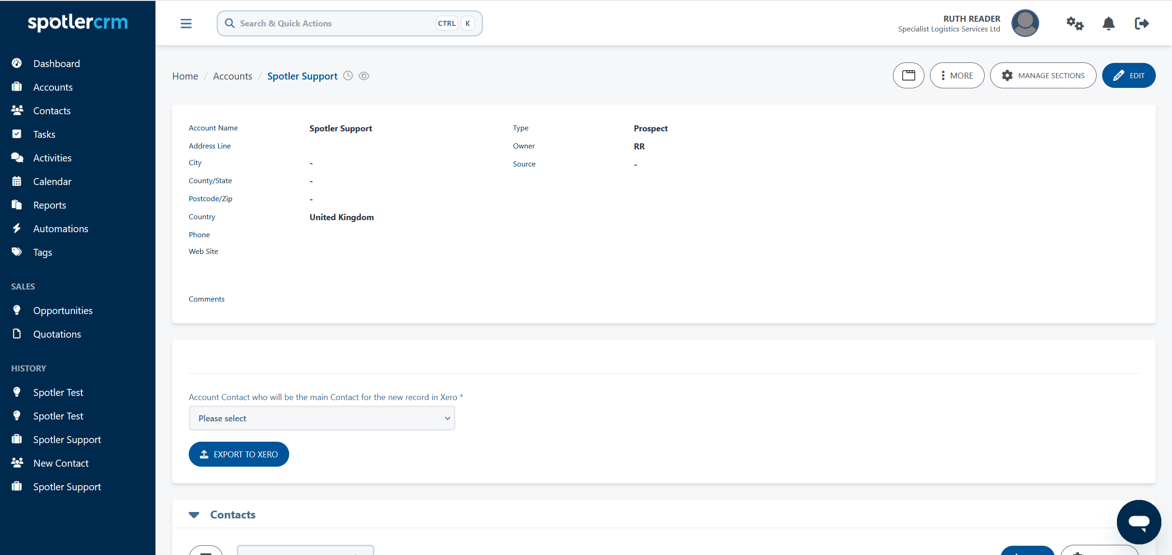
Task: Click the Automations lightning bolt icon
Action: (17, 228)
